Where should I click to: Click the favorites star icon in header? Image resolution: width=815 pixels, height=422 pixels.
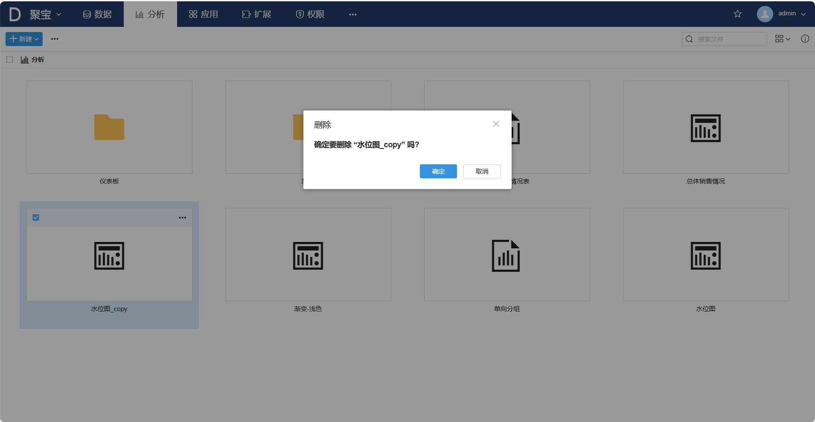[737, 14]
